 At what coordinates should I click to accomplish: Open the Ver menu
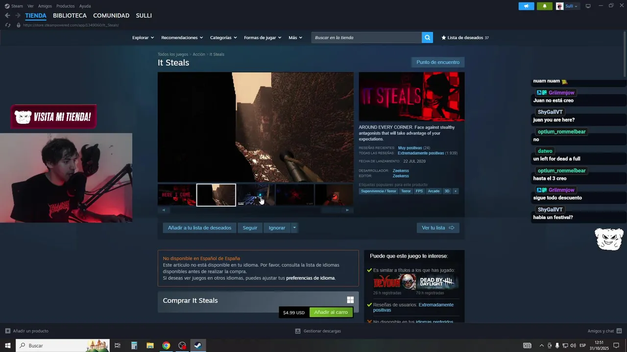[x=30, y=6]
